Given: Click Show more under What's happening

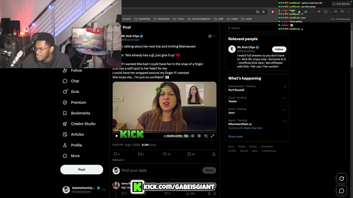Looking at the screenshot, I should (x=236, y=136).
